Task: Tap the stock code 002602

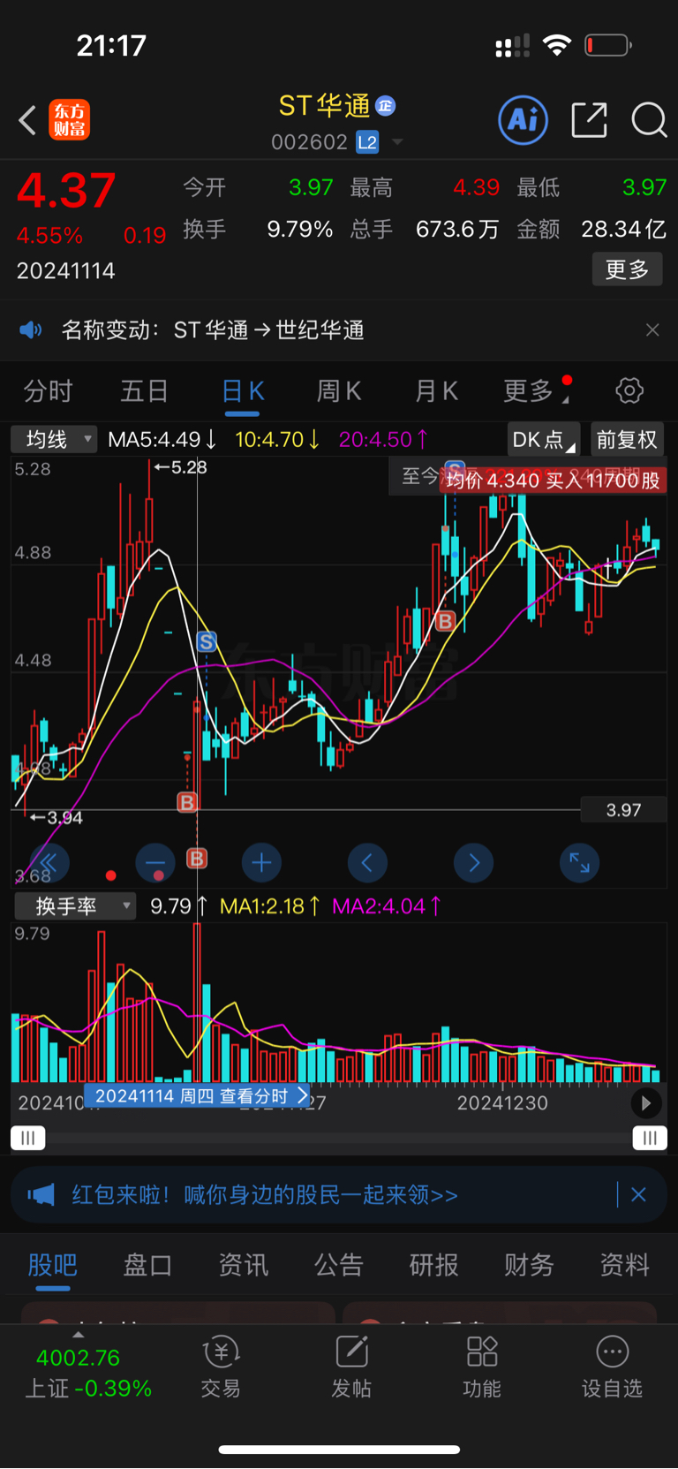Action: click(309, 142)
